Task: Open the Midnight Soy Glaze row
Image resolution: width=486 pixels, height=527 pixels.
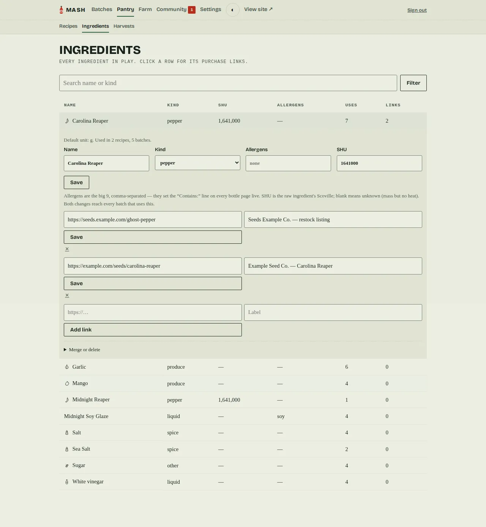Action: 243,416
